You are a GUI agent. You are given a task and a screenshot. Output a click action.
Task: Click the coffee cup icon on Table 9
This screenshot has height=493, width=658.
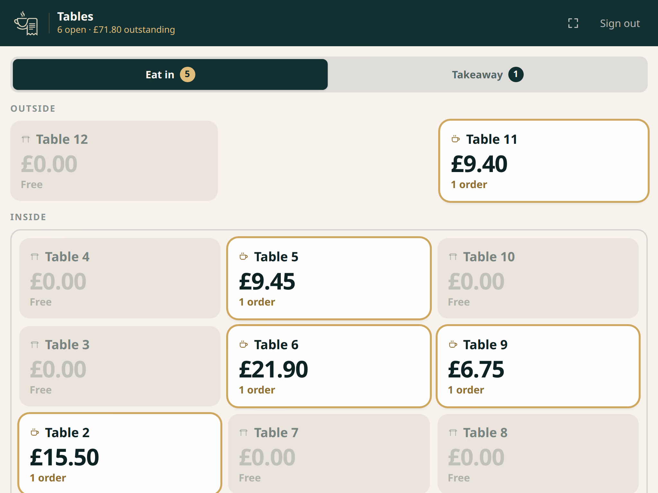pos(453,344)
